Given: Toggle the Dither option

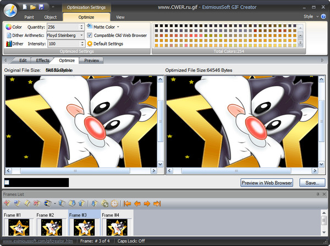Looking at the screenshot, I should click(x=9, y=44).
